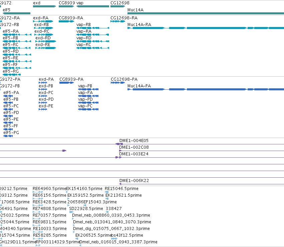
Task: Select EST RE58285.5prime
Action: 50,236
